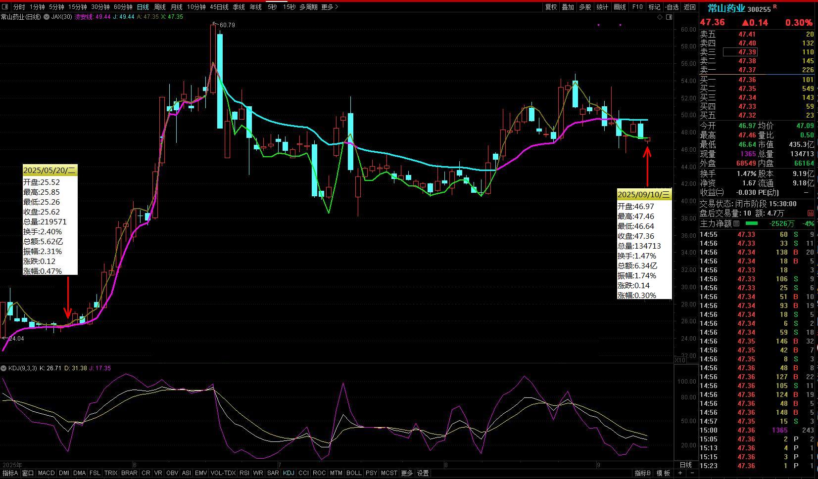Image resolution: width=818 pixels, height=479 pixels.
Task: Select the 45日线 period
Action: (219, 7)
